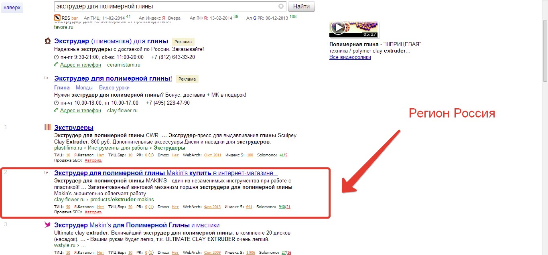Click the RDS bar logo icon
This screenshot has height=255, width=548.
point(57,18)
